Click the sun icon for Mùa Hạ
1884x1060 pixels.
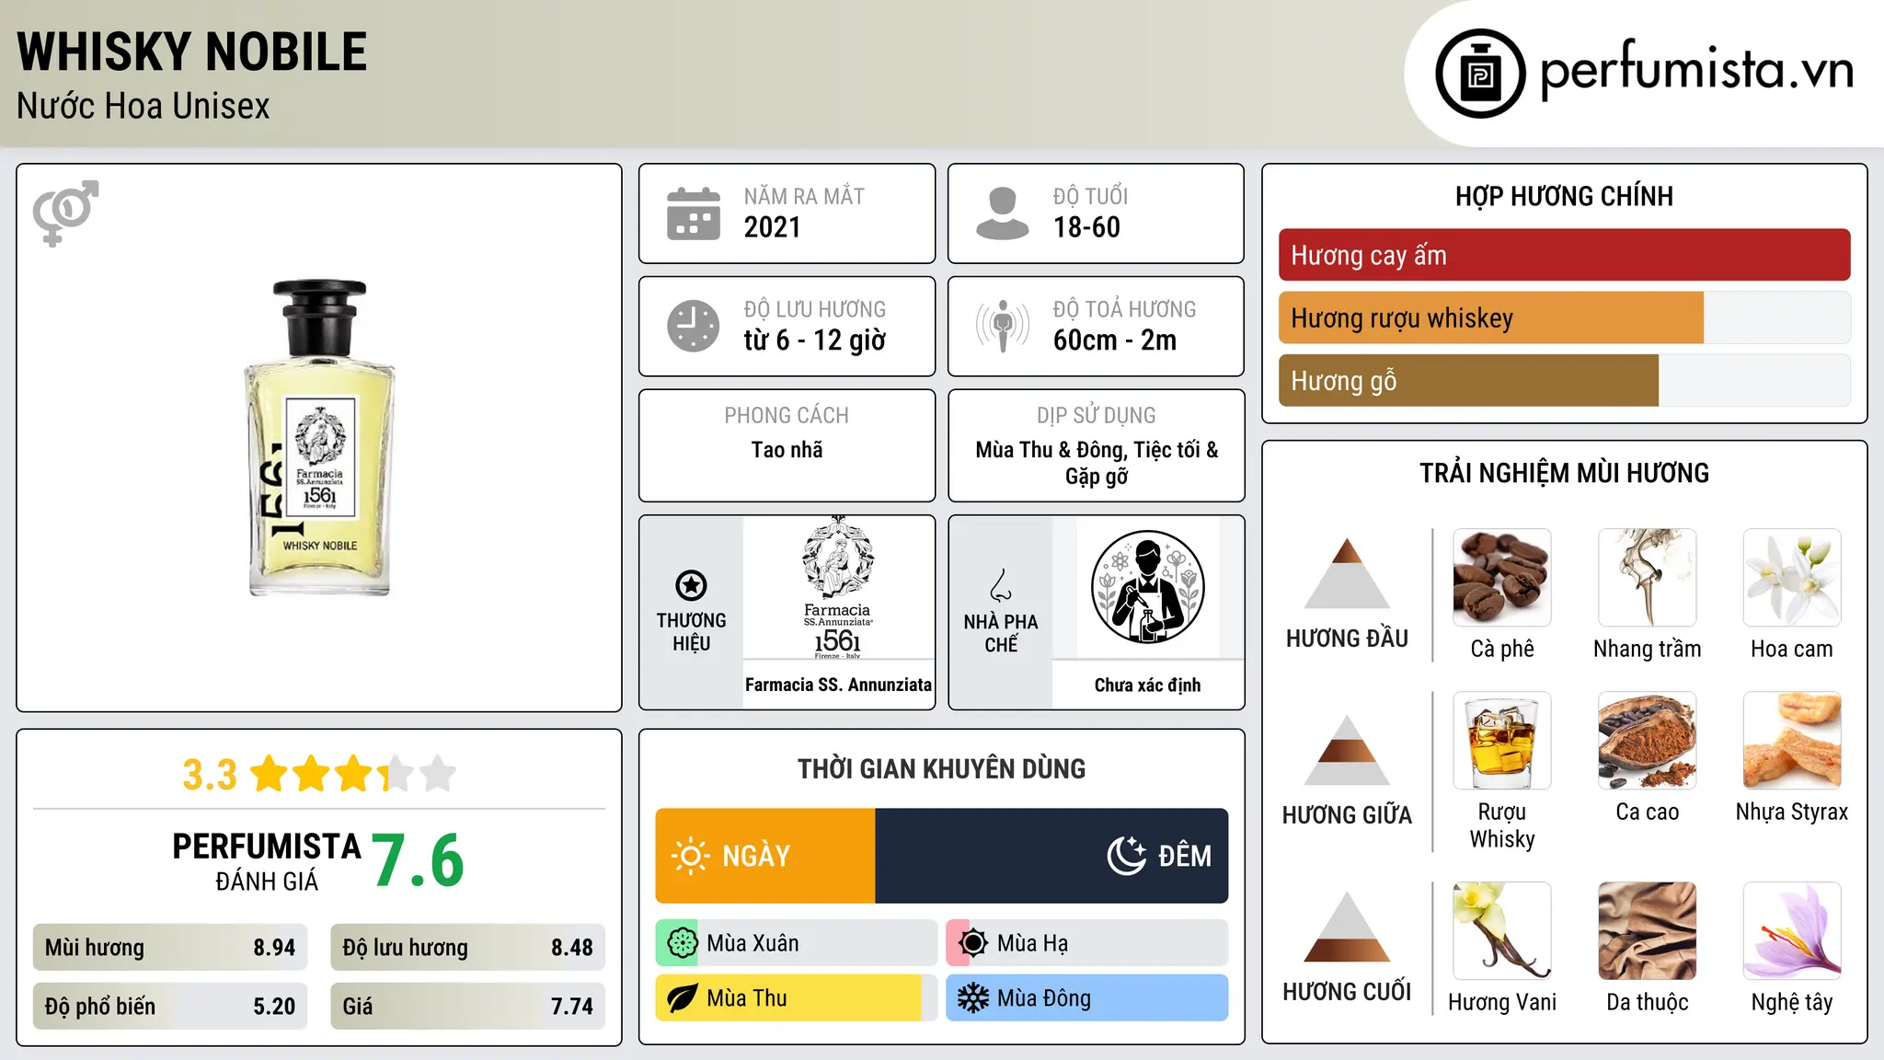tap(972, 943)
